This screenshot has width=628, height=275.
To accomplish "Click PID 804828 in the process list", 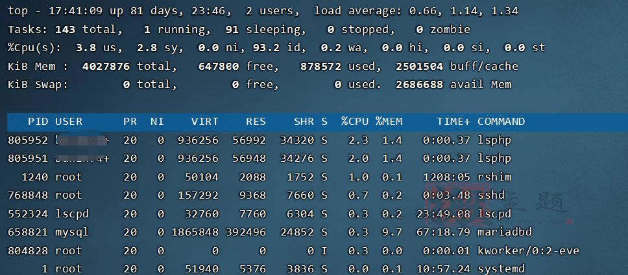I will pos(28,250).
